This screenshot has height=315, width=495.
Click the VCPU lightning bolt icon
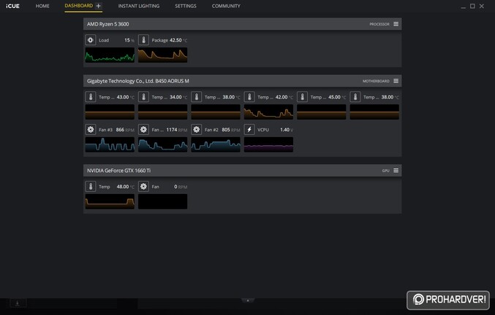[x=249, y=129]
